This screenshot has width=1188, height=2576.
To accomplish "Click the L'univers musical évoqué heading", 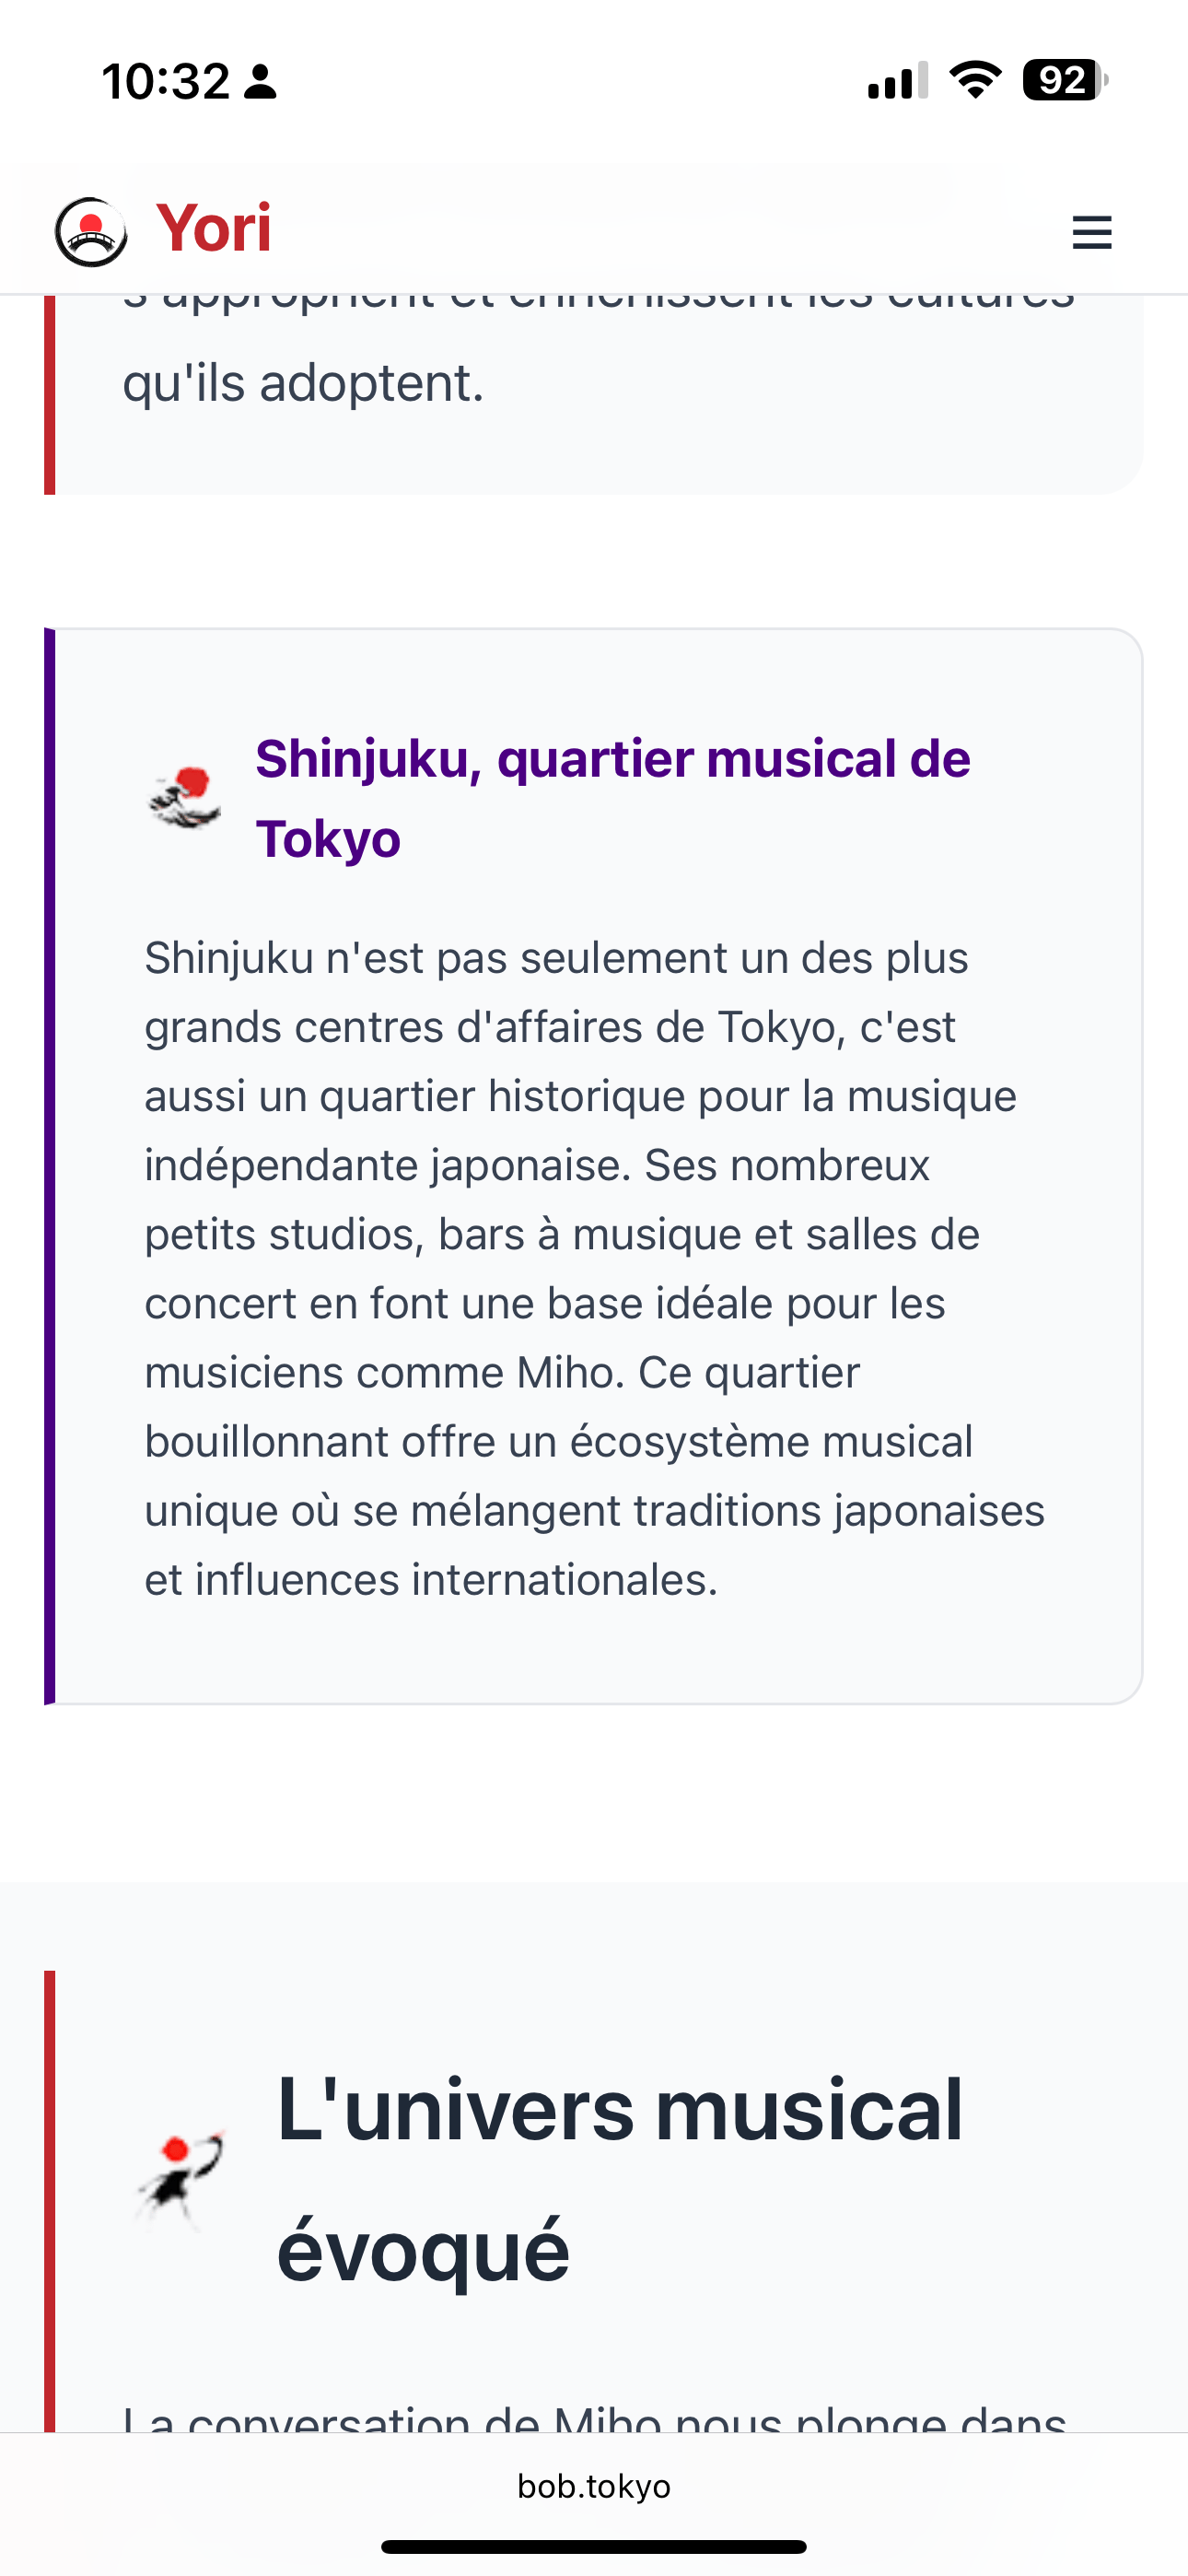I will coord(620,2178).
